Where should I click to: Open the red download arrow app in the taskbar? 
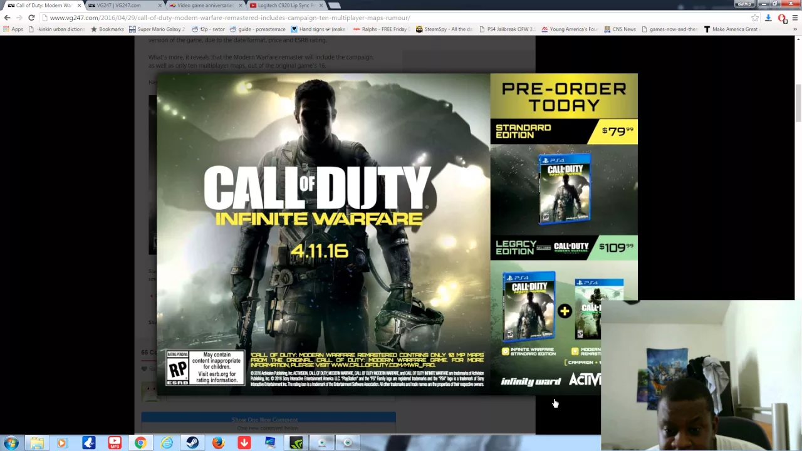[244, 443]
